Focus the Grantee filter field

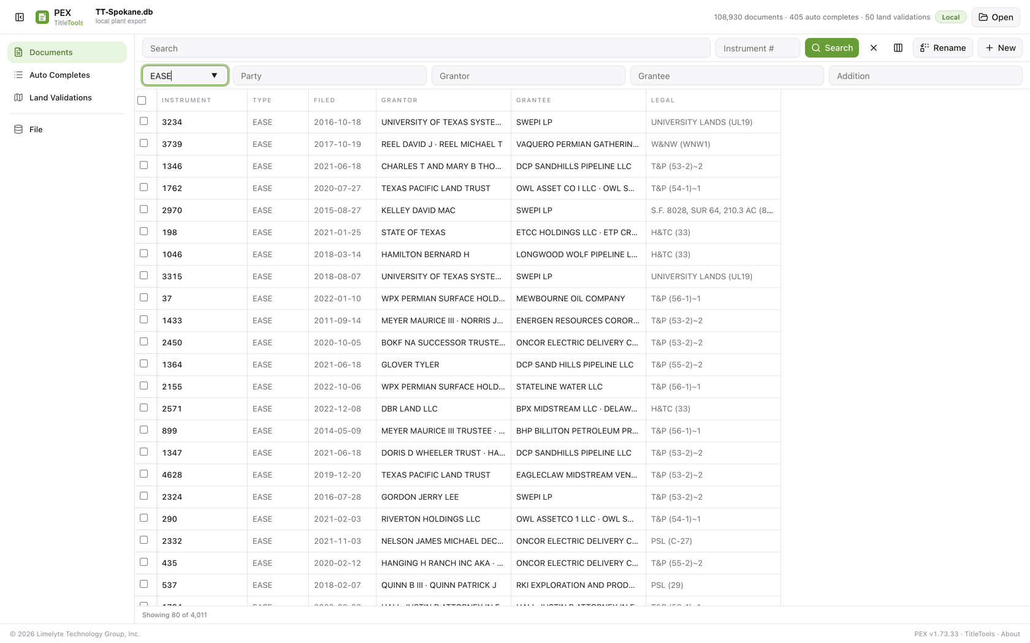(x=727, y=75)
